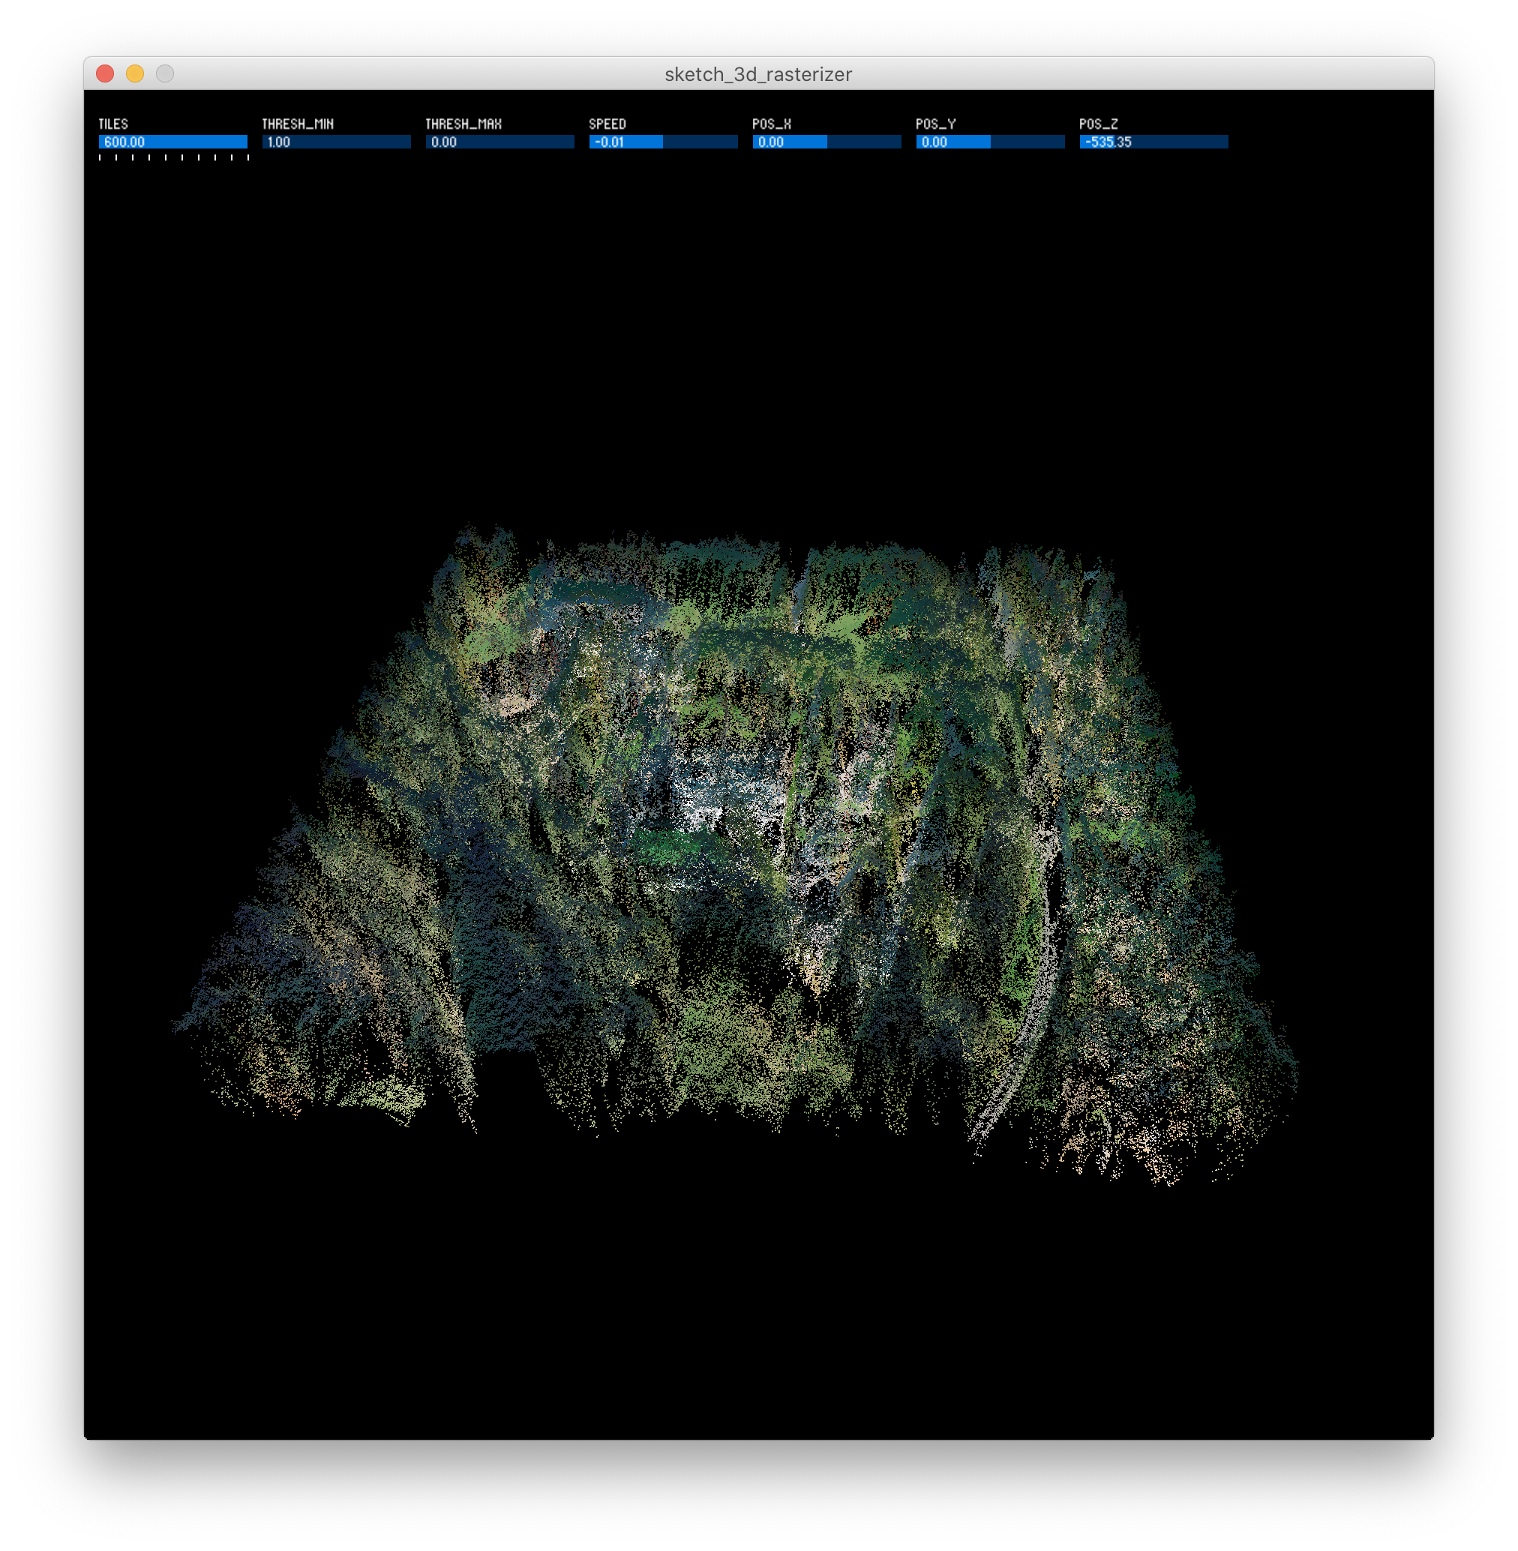Click the tick marks under TILES slider
1518x1551 pixels.
tap(173, 157)
